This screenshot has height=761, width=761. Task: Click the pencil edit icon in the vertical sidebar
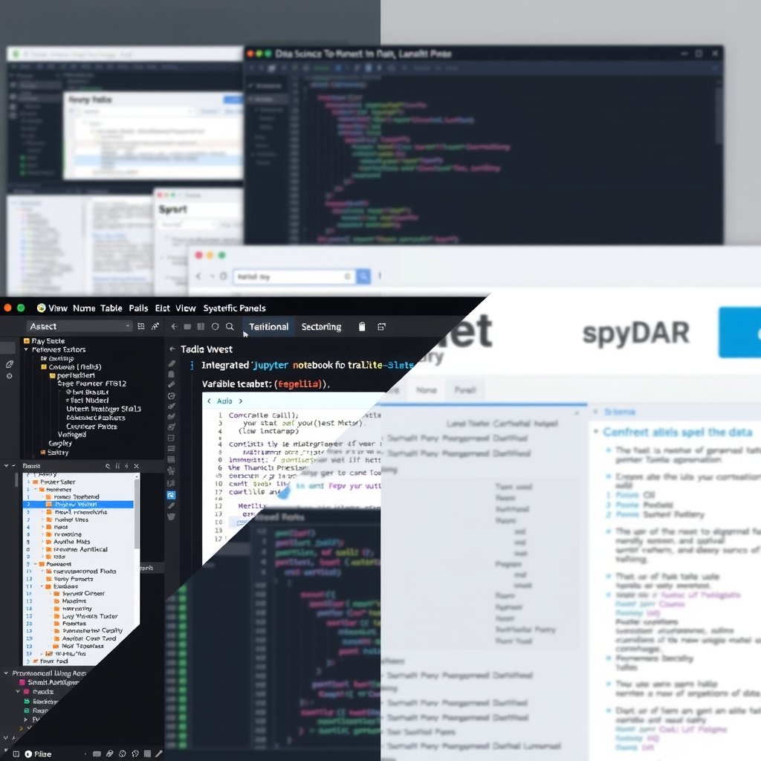[x=171, y=363]
